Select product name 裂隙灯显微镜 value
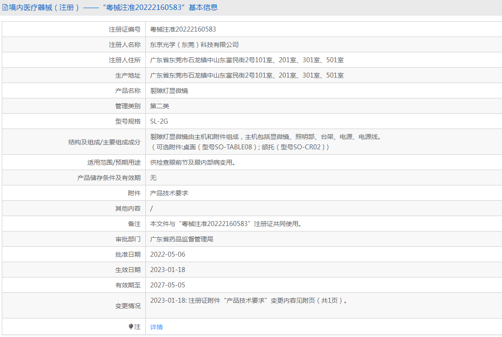 coord(169,91)
